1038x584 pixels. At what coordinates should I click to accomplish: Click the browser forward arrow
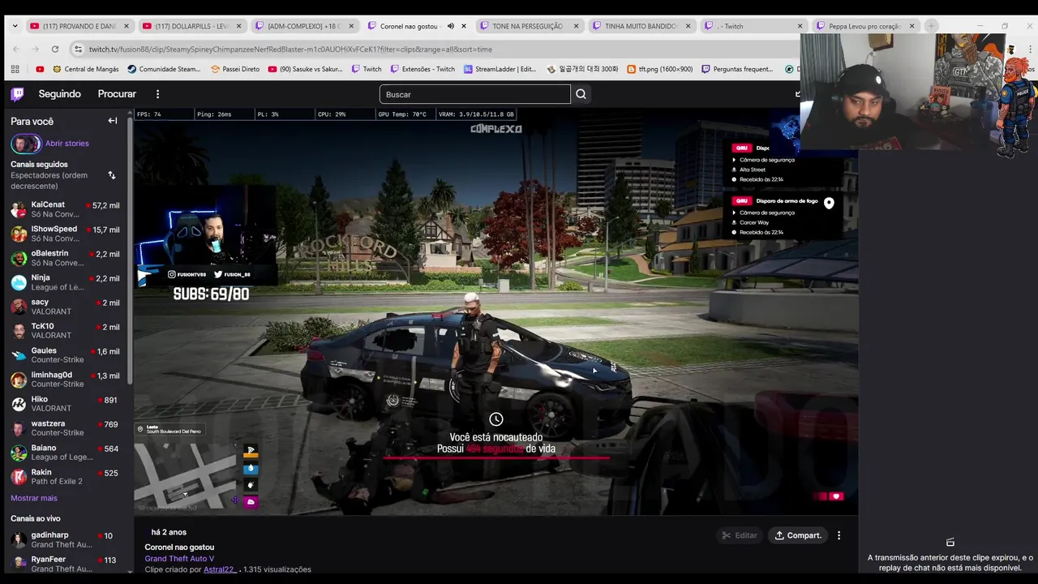(x=35, y=49)
